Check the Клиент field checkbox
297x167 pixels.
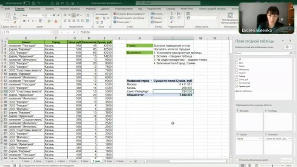point(237,73)
